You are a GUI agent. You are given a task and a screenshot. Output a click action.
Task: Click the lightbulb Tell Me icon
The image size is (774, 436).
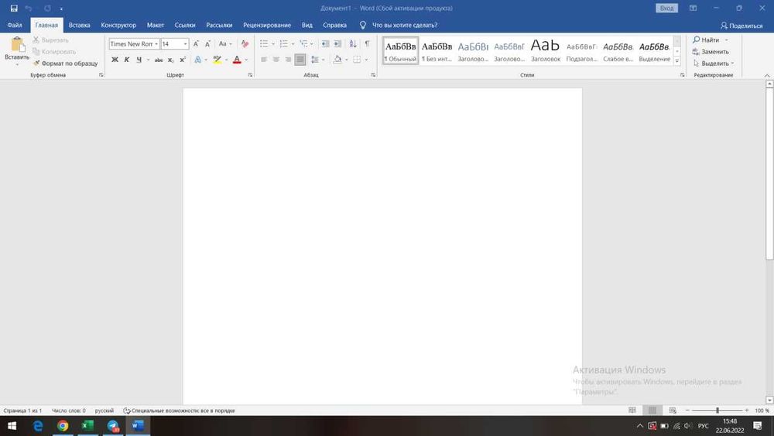point(363,26)
